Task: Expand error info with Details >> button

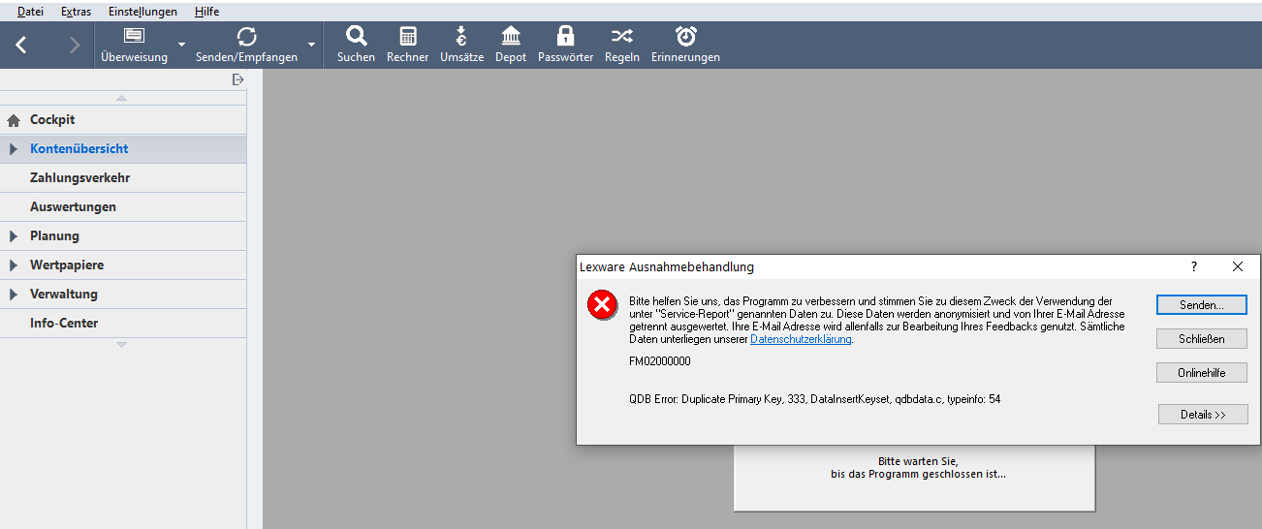Action: pos(1203,415)
